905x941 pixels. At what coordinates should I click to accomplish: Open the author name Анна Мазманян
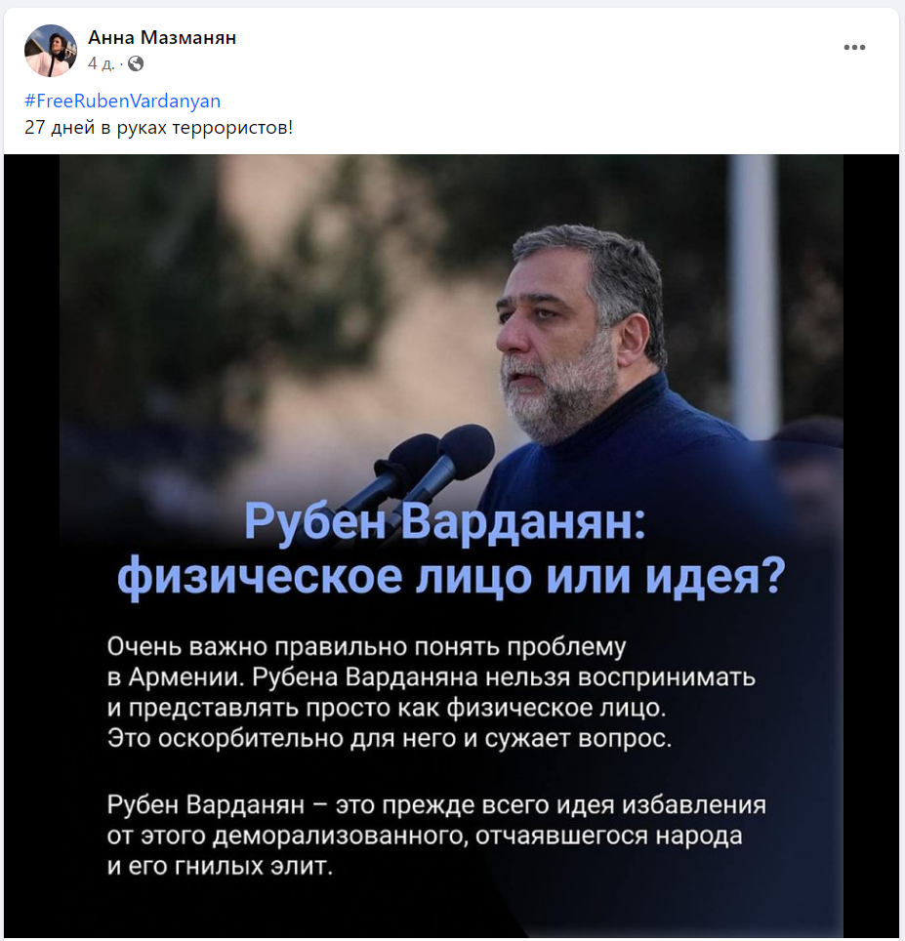pos(162,38)
